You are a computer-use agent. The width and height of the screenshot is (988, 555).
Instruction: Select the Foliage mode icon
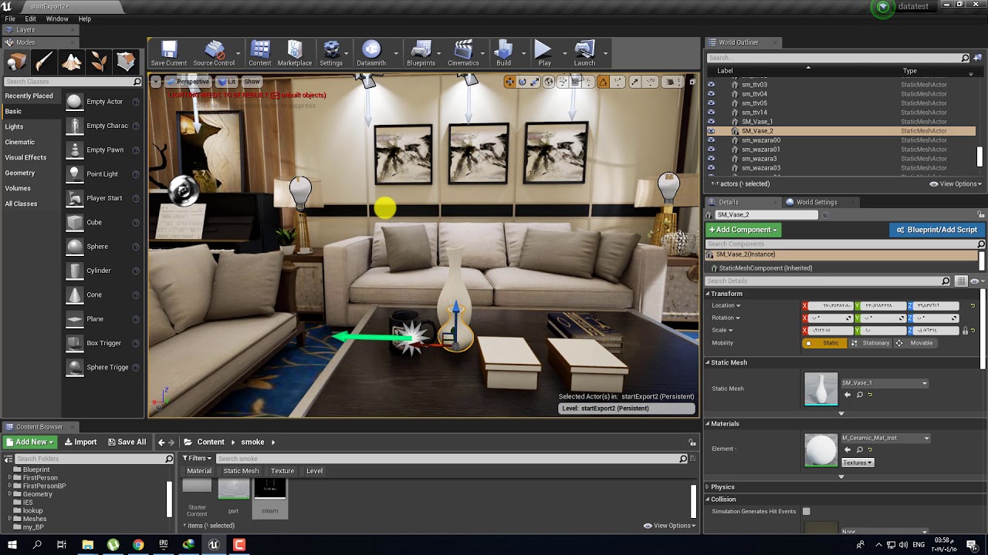point(99,62)
